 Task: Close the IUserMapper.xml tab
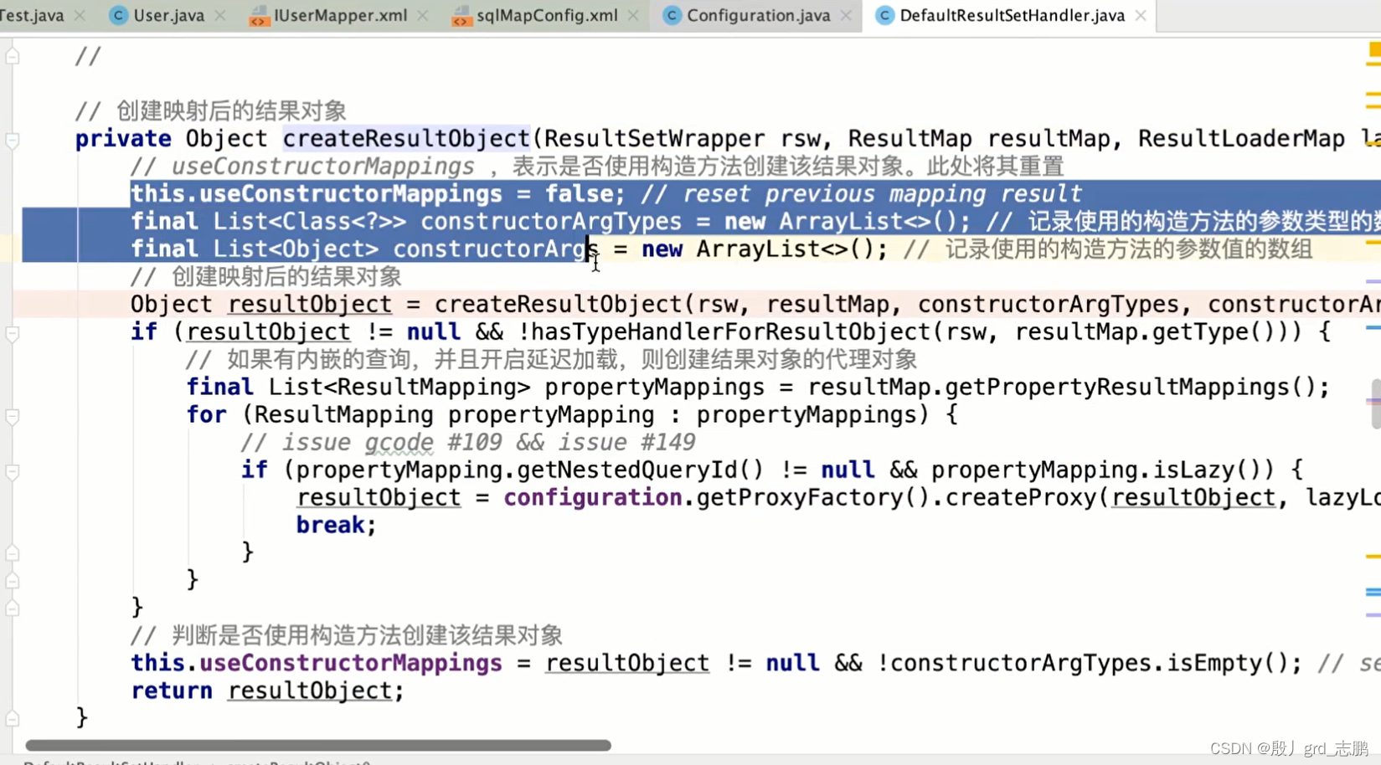422,15
